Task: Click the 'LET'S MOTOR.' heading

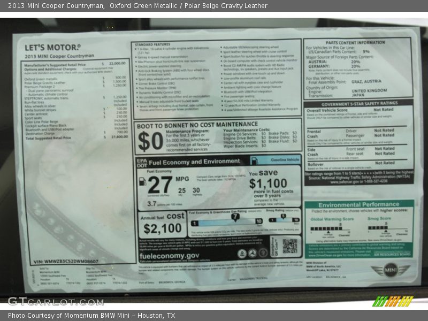Action: pyautogui.click(x=52, y=48)
